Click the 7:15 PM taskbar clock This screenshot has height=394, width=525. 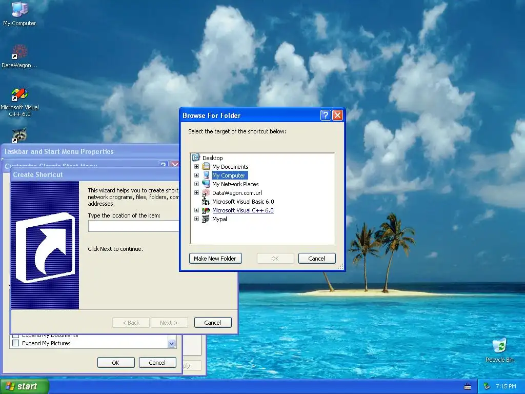(506, 386)
